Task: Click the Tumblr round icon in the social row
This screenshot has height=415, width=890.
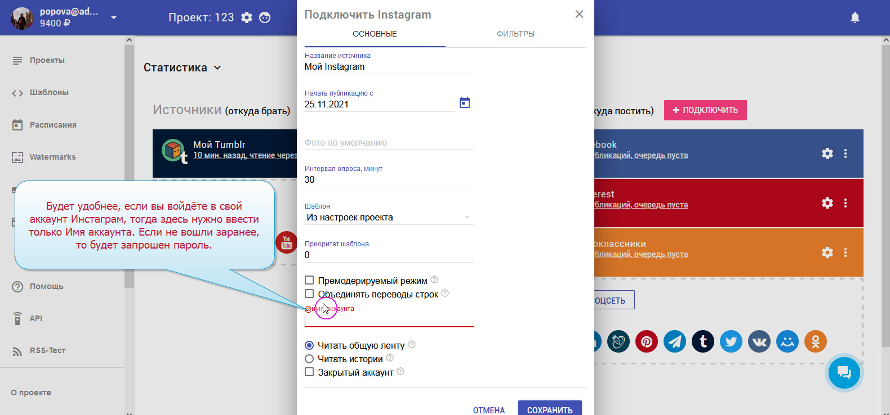Action: tap(702, 341)
